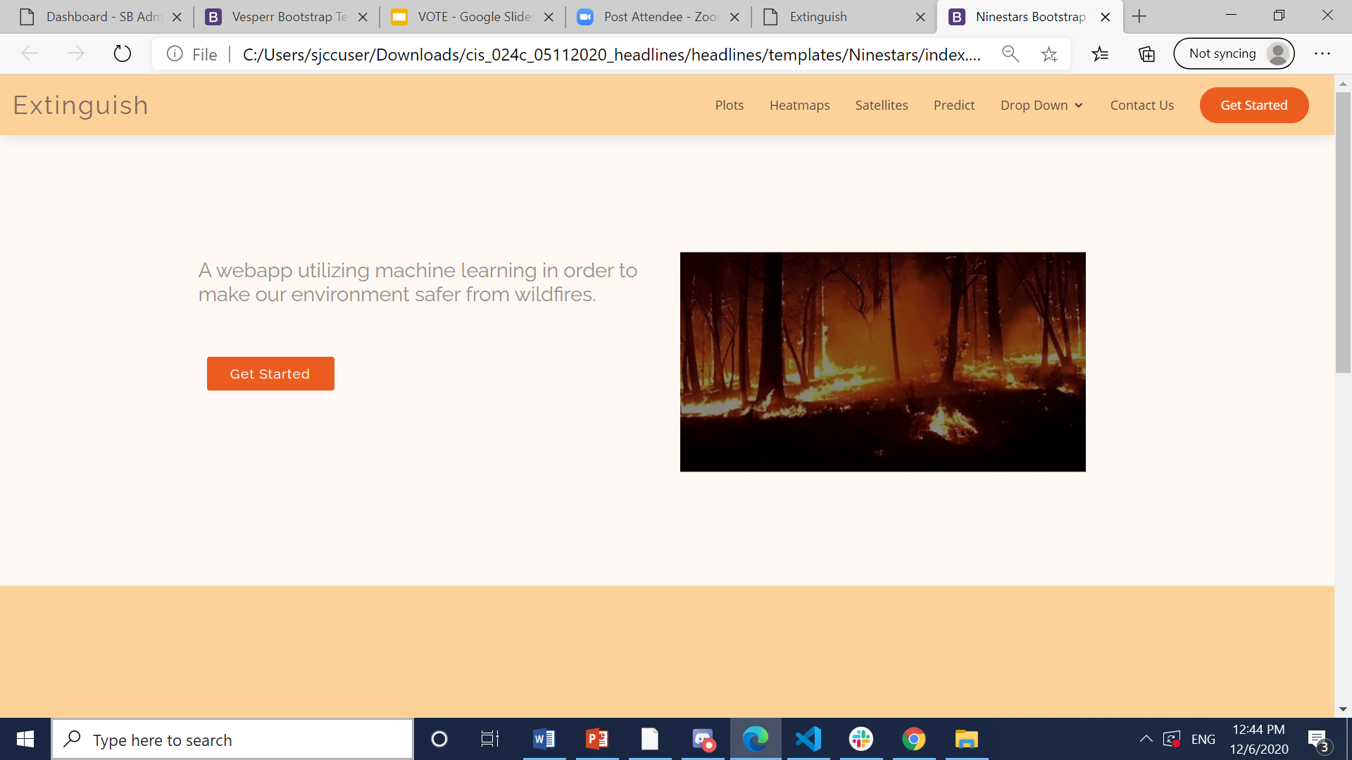The image size is (1352, 760).
Task: Open the Not syncing profile menu
Action: [1234, 54]
